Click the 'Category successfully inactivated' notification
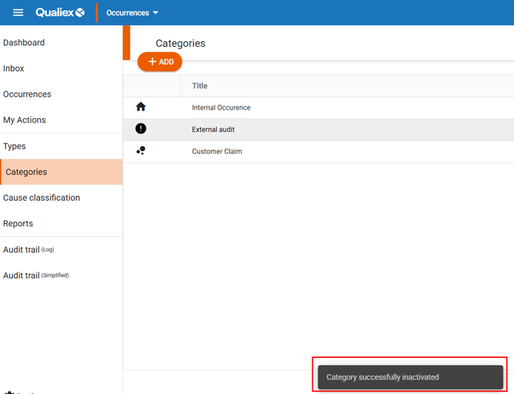Viewport: 514px width, 394px height. click(410, 377)
